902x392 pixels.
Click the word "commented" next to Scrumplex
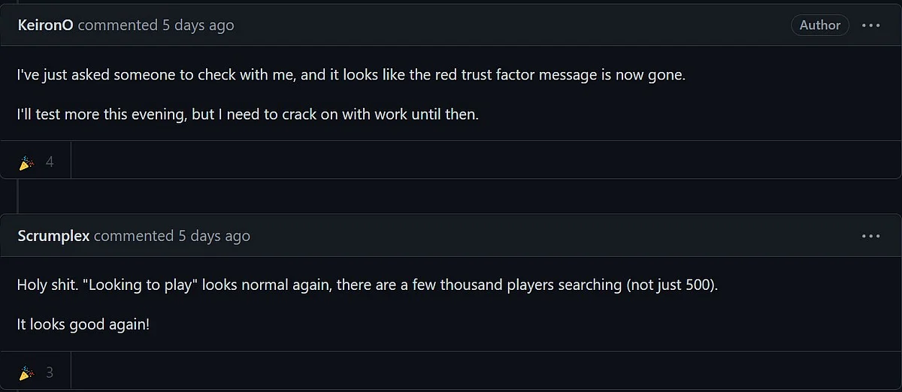tap(134, 236)
